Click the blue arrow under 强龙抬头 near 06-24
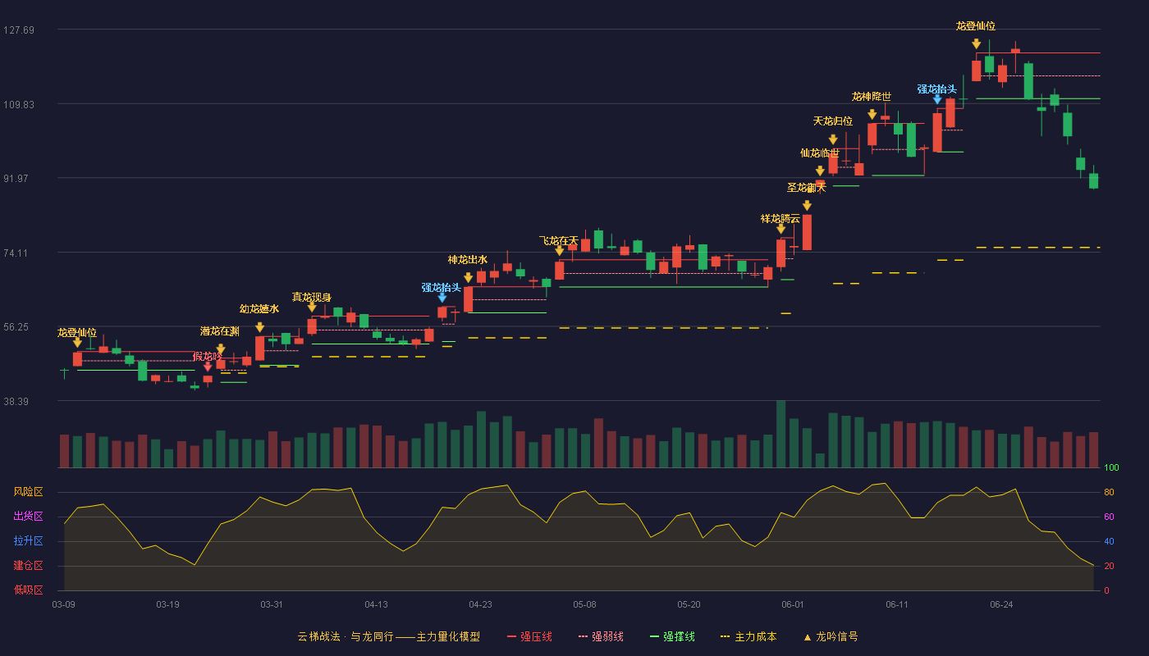Image resolution: width=1149 pixels, height=656 pixels. 937,99
